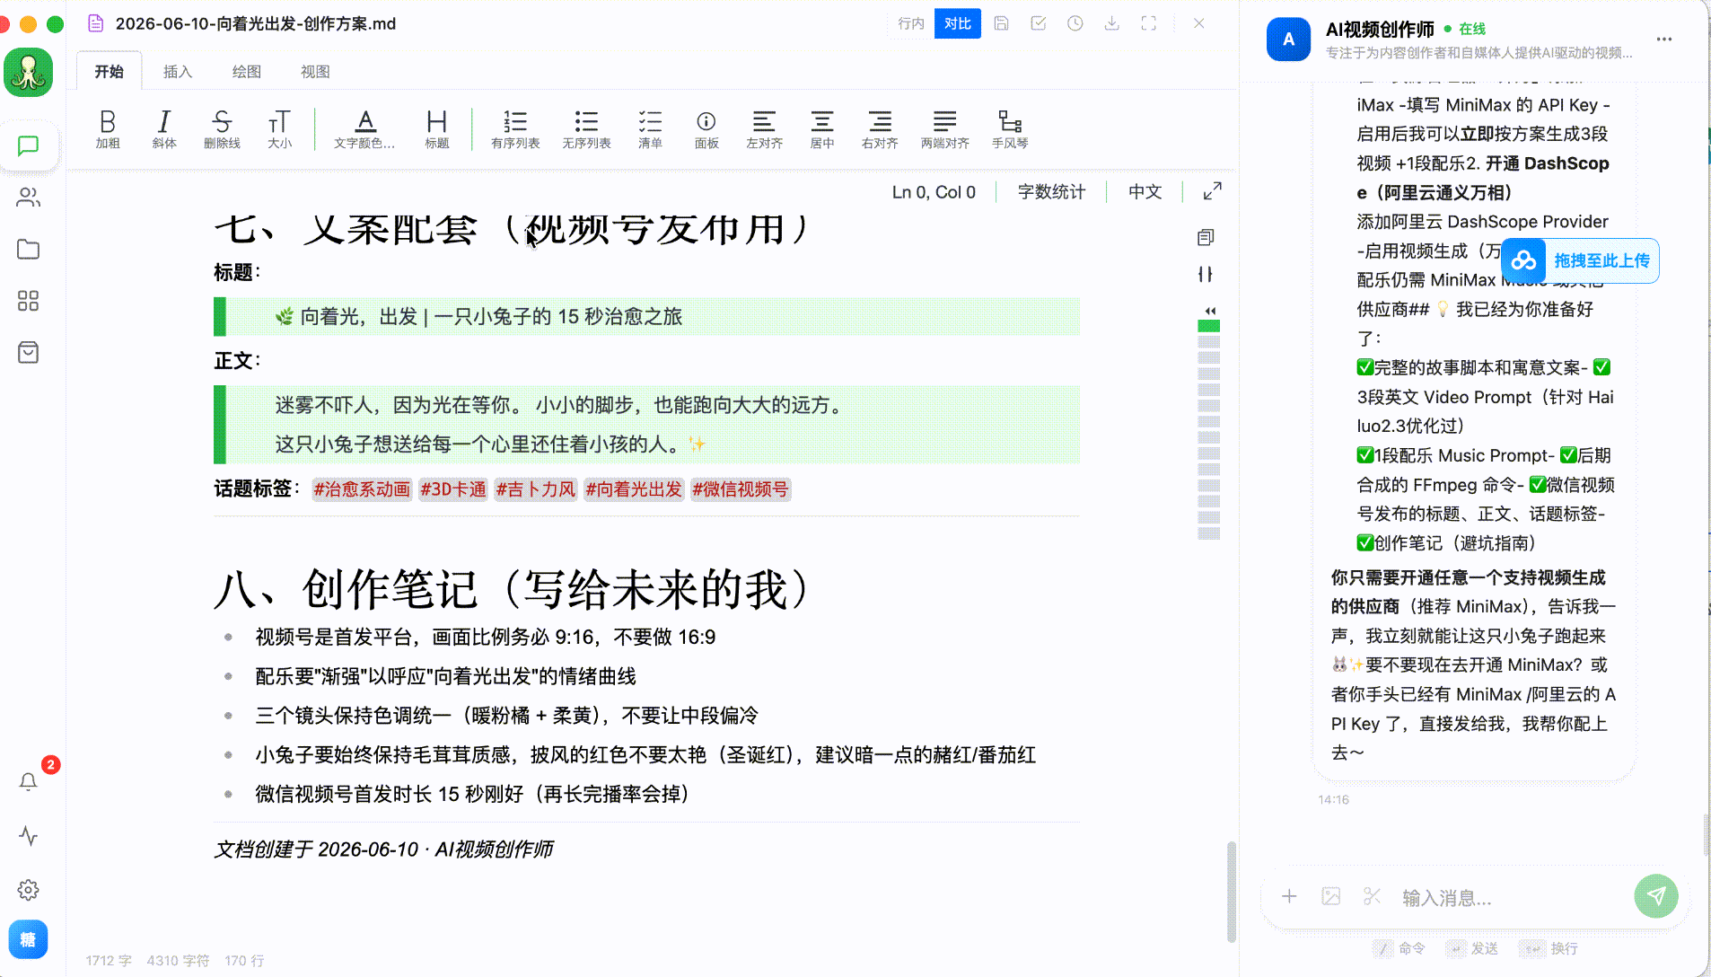Download the document
Screen dimensions: 1711x977
coord(1112,23)
